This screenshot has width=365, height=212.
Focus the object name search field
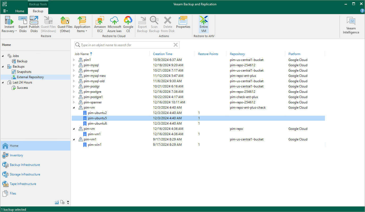coord(127,45)
